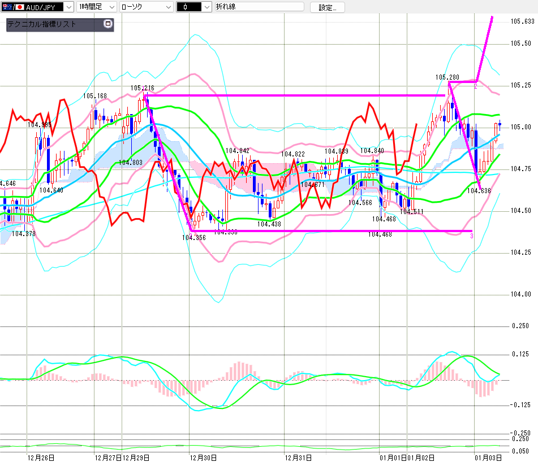Image resolution: width=538 pixels, height=462 pixels.
Task: Click the magenta "3" wave marker
Action: pyautogui.click(x=471, y=235)
